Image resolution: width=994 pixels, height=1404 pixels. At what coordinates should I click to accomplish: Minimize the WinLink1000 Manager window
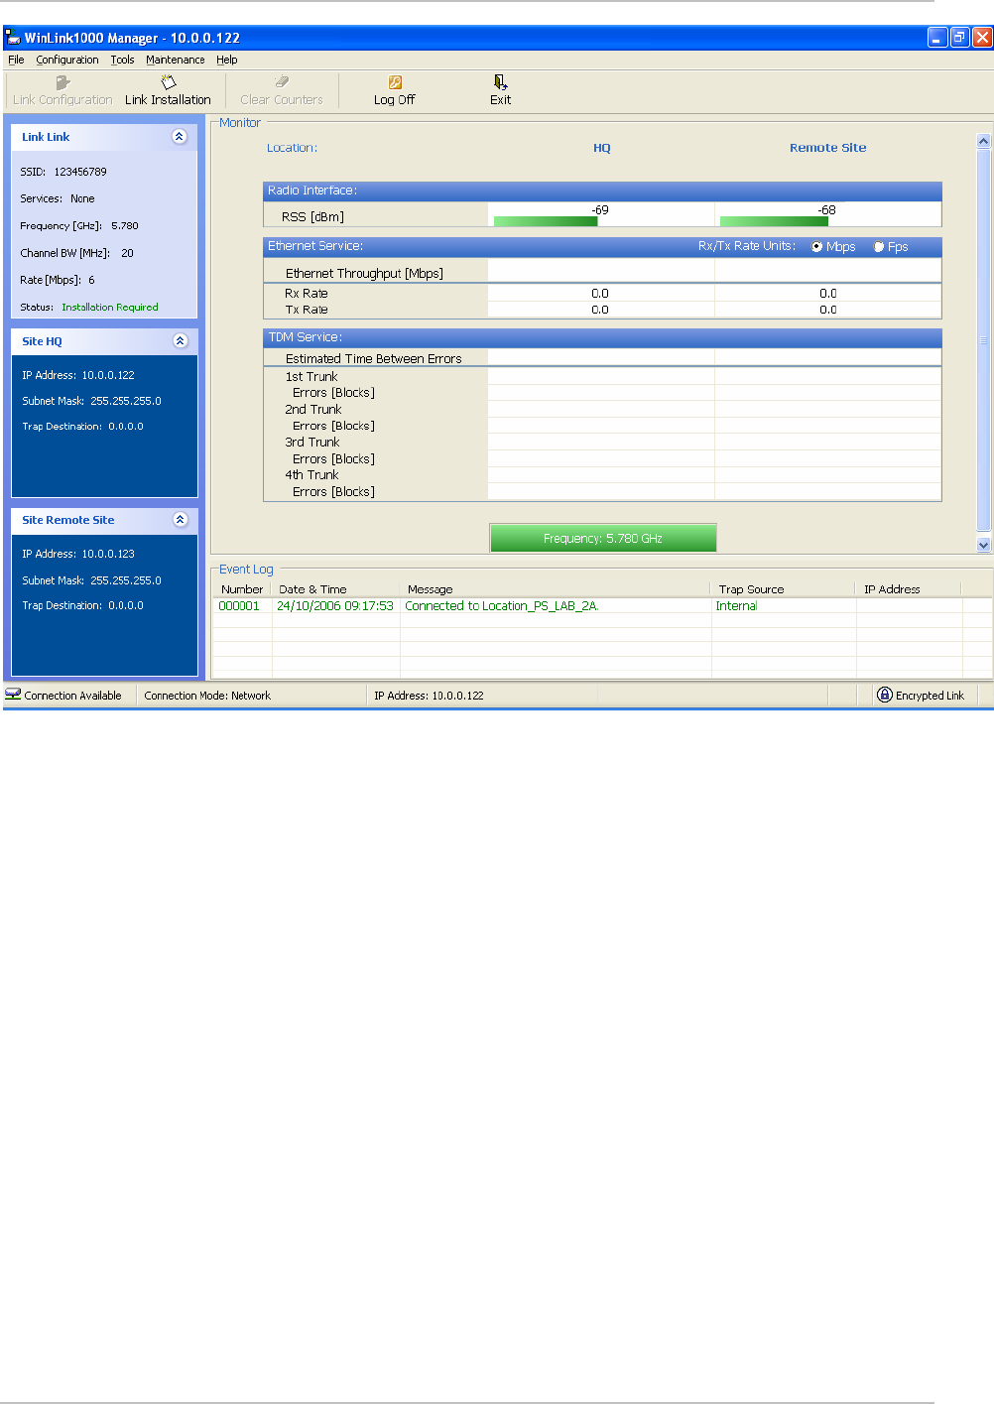(937, 38)
